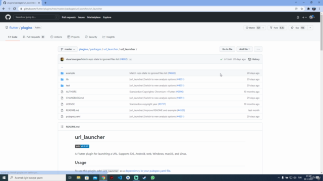This screenshot has width=323, height=181.
Task: Expand the Watch options dropdown arrow
Action: [263, 28]
